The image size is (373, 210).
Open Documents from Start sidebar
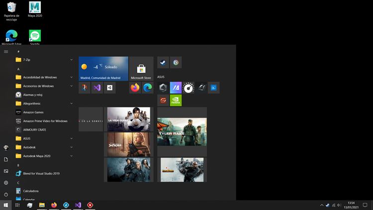pos(6,159)
